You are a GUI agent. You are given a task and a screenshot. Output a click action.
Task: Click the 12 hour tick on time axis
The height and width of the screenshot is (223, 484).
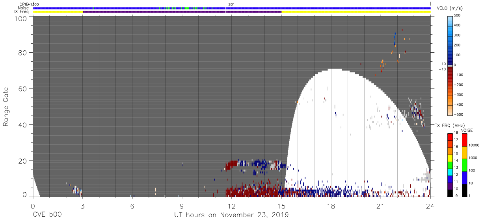231,206
